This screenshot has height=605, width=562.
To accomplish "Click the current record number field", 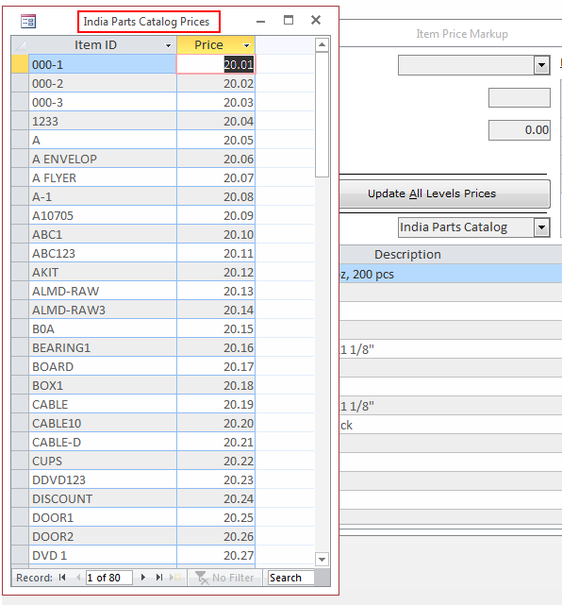I will (x=109, y=578).
